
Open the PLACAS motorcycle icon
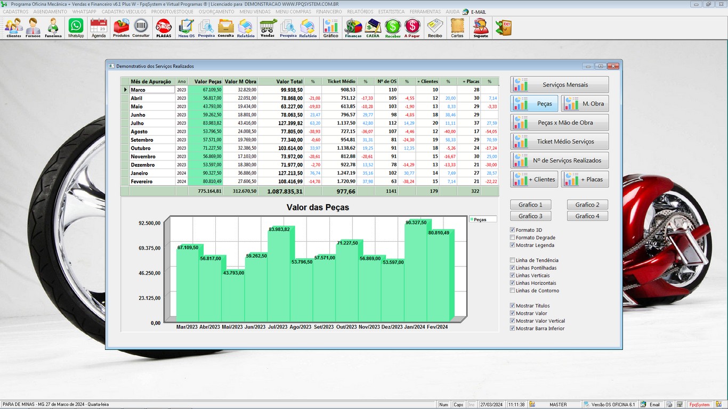[163, 28]
